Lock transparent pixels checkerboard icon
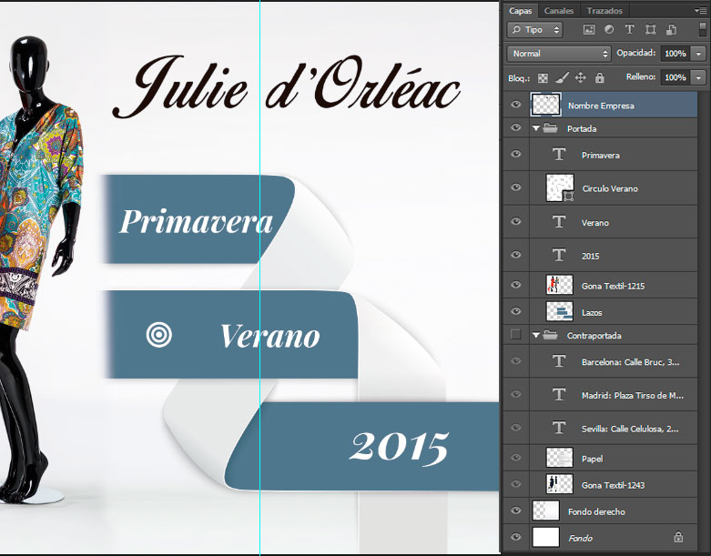Image resolution: width=711 pixels, height=556 pixels. coord(543,78)
